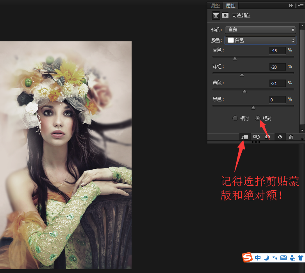The width and height of the screenshot is (305, 273).
Task: Click the IME user account icon
Action: pos(293,258)
